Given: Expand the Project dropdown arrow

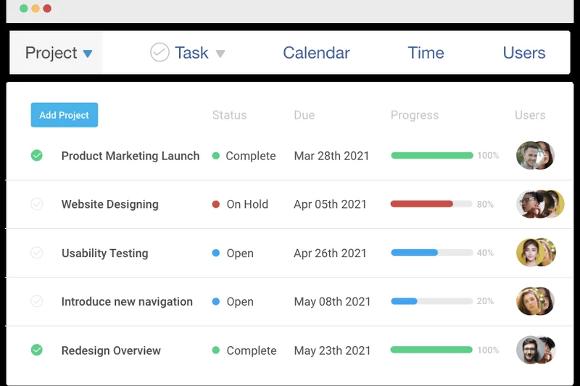Looking at the screenshot, I should pyautogui.click(x=88, y=54).
